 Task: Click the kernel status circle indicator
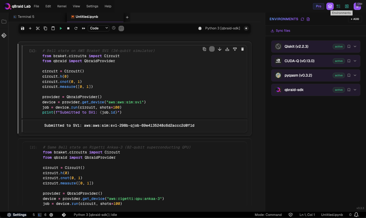246,28
